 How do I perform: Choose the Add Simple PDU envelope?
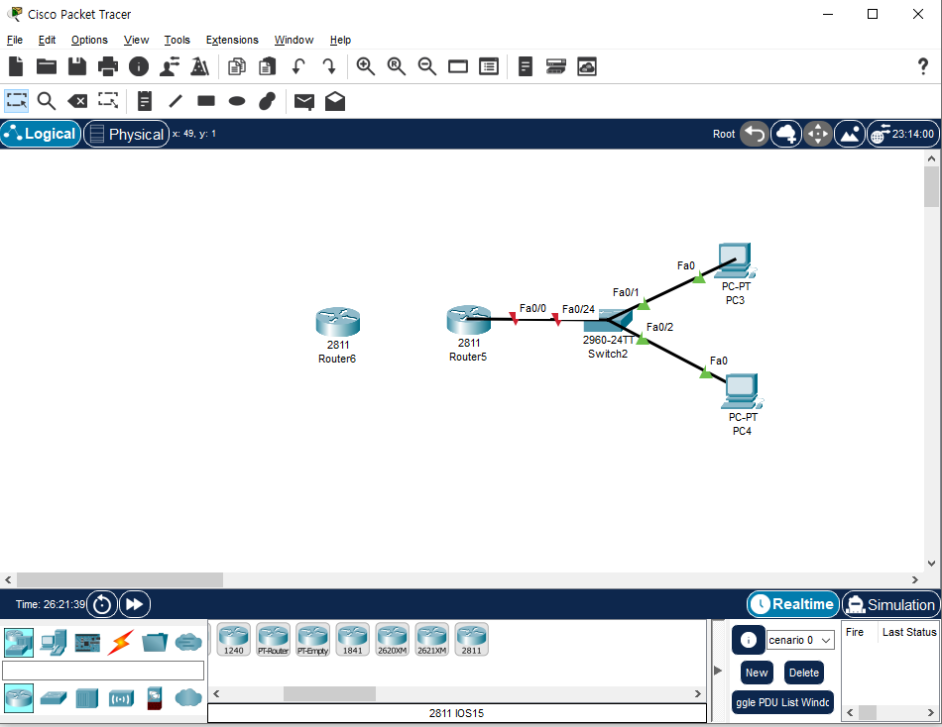coord(304,102)
